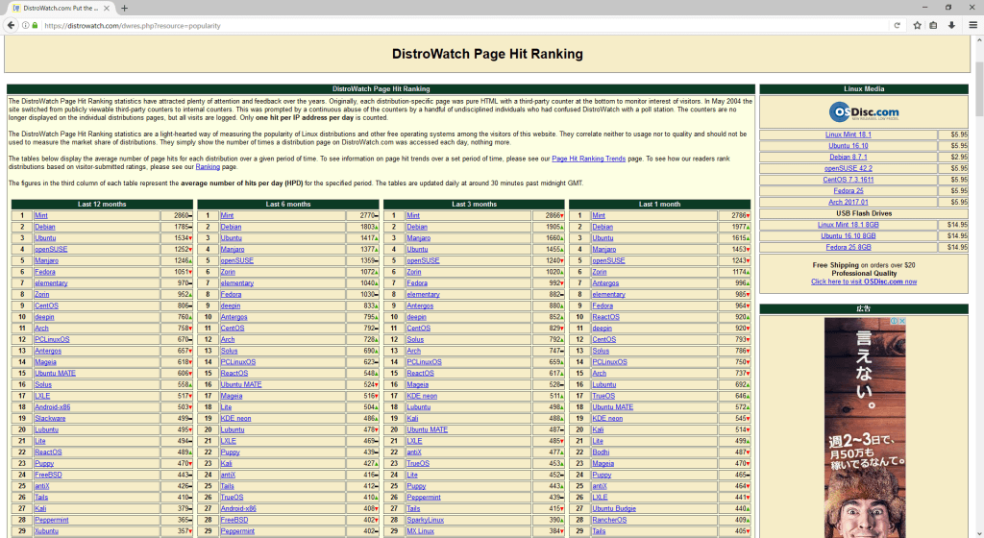The width and height of the screenshot is (984, 538).
Task: Open the CentOS 7.3.1611 link
Action: 848,180
